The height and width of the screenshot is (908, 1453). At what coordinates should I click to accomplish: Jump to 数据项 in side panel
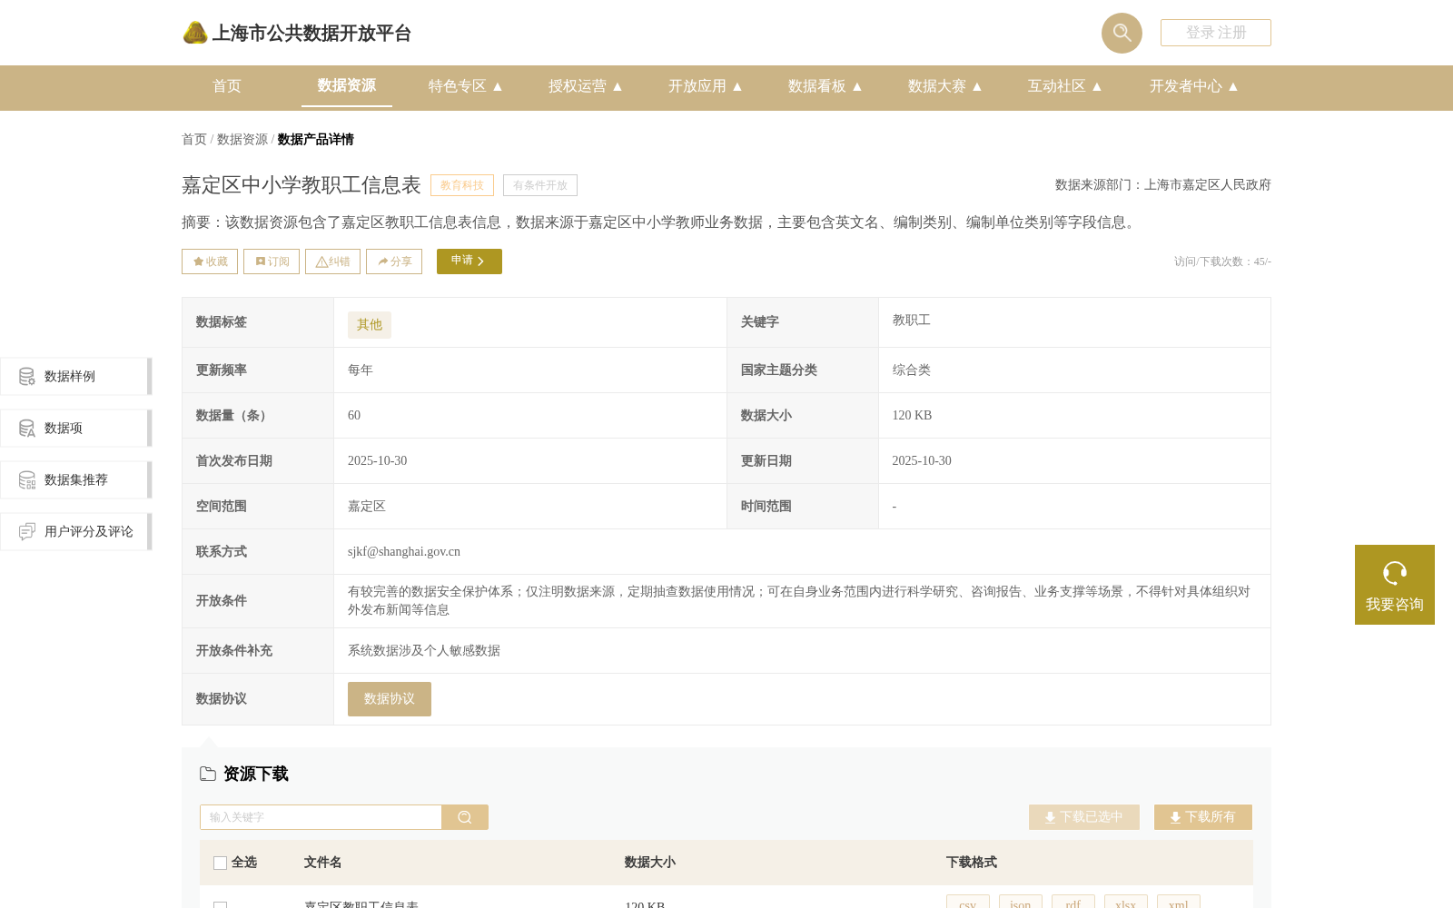75,428
